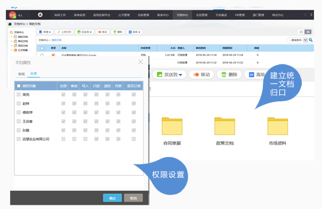Click the file type icon in first table row
The width and height of the screenshot is (322, 209).
tap(53, 55)
